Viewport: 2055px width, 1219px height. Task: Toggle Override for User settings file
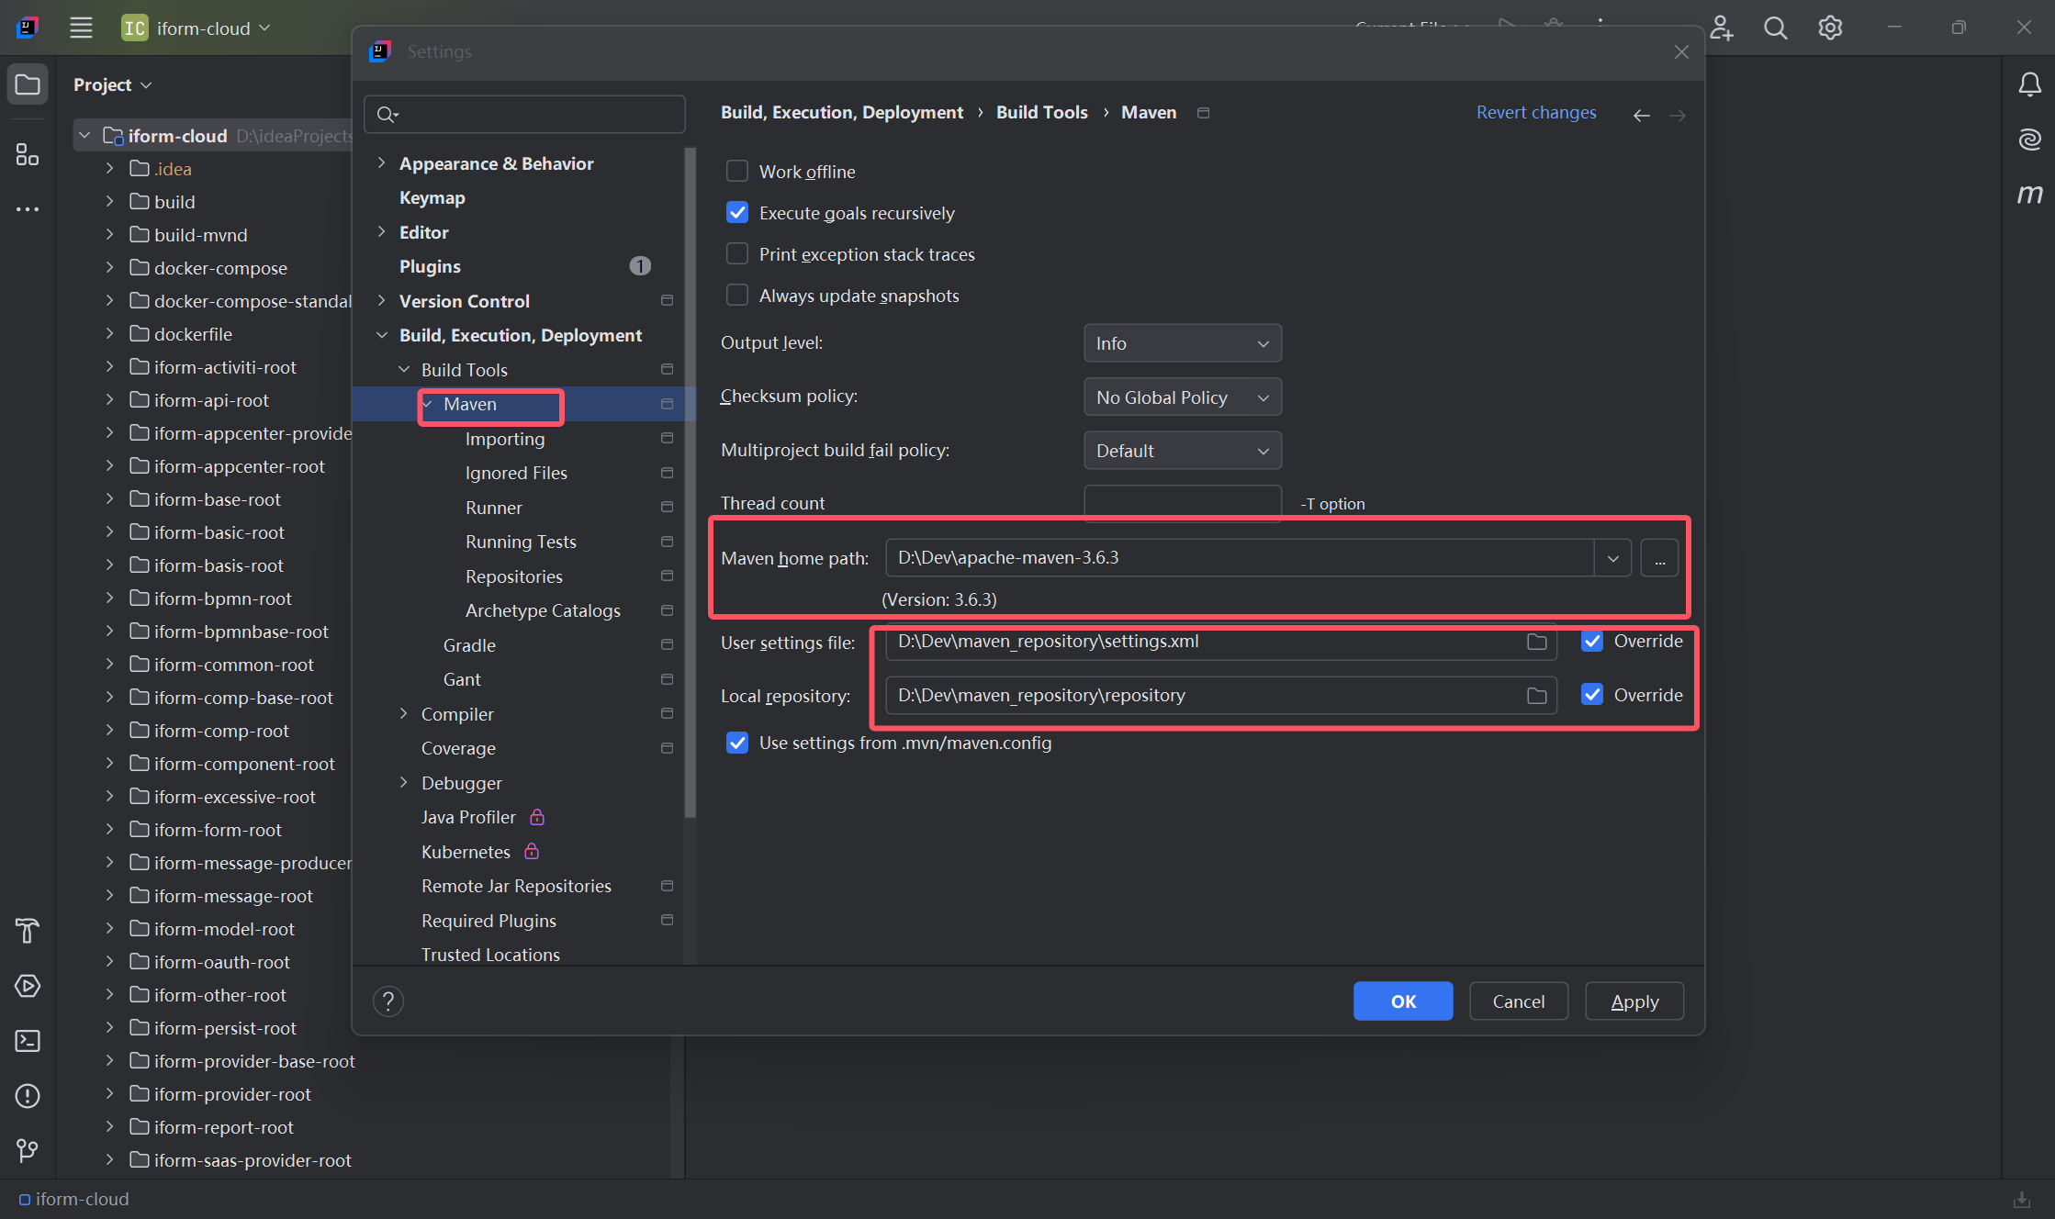(1592, 642)
